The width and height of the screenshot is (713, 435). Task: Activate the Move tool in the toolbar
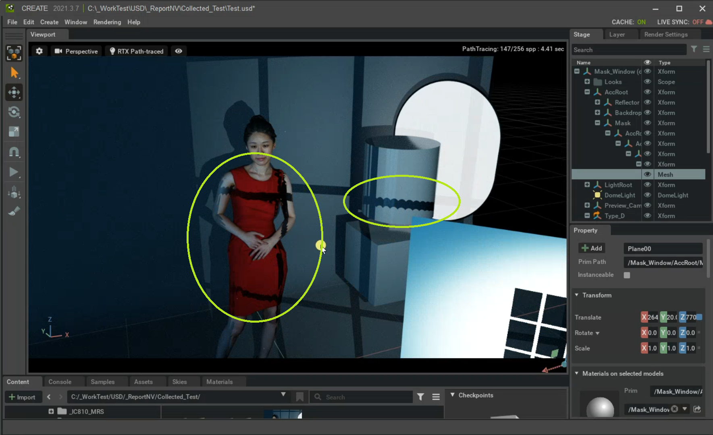coord(14,92)
